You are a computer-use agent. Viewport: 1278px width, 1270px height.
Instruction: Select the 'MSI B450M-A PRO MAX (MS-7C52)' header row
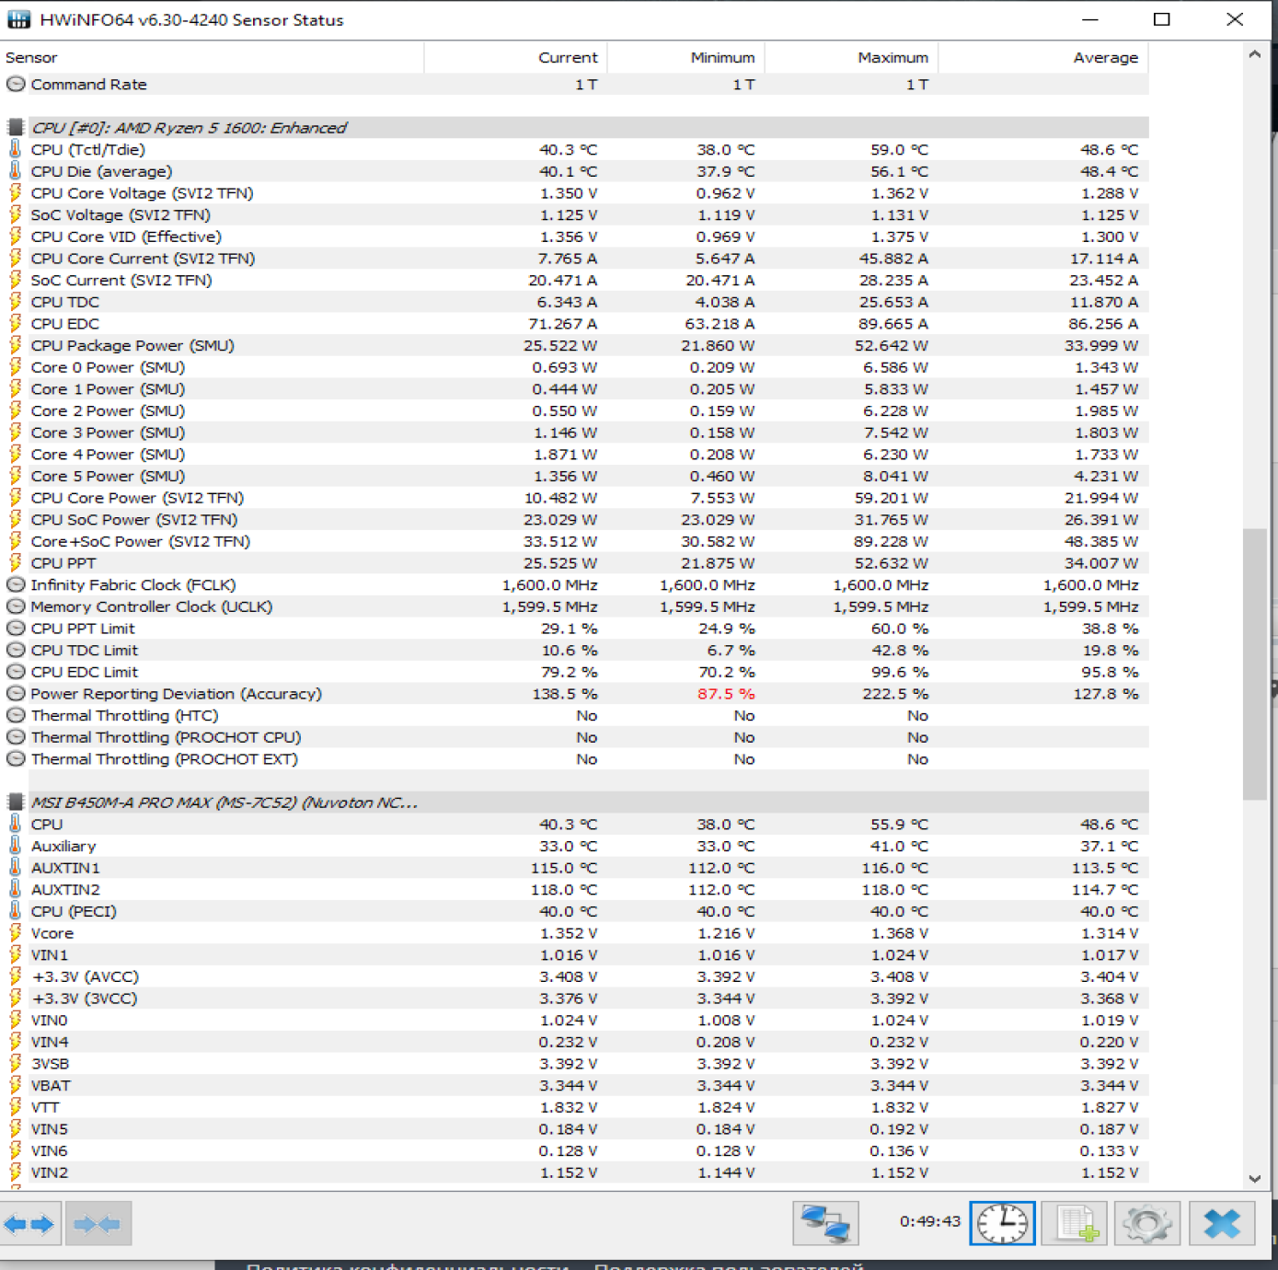pyautogui.click(x=225, y=802)
